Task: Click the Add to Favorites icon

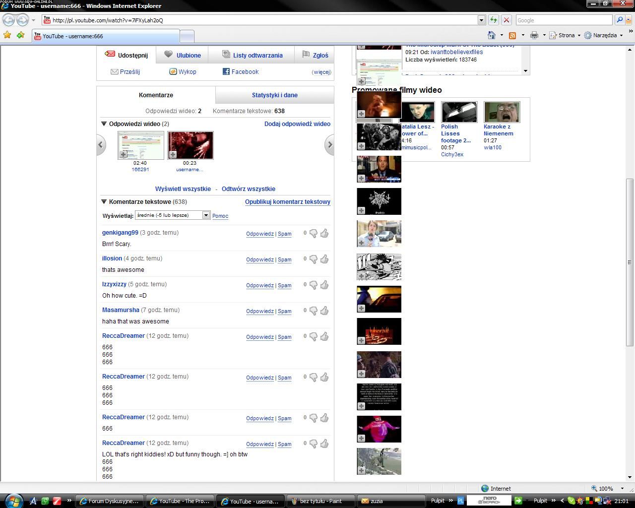Action: tap(20, 35)
